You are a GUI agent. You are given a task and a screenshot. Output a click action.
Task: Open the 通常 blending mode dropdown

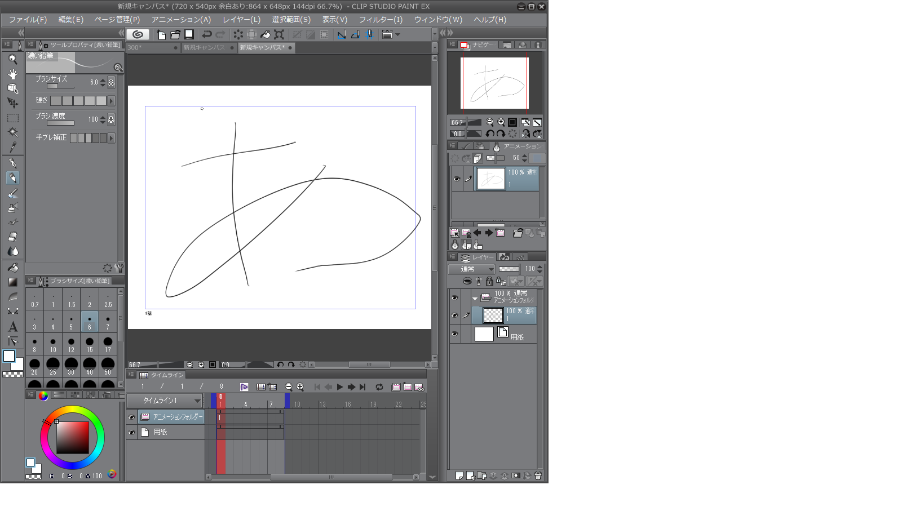pyautogui.click(x=471, y=269)
